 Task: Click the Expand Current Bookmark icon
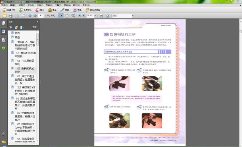21,27
